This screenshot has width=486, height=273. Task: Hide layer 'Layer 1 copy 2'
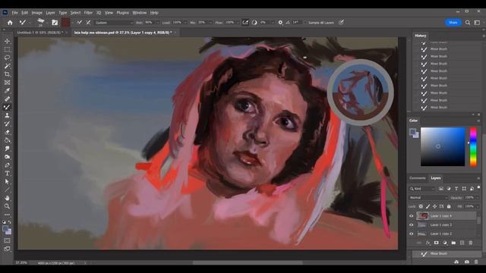click(412, 234)
